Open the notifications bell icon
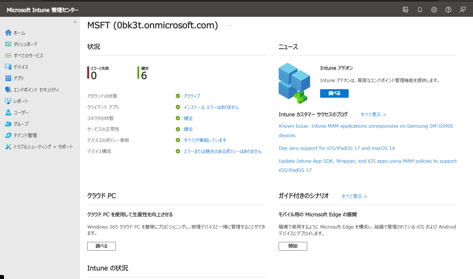Screen dimensions: 473x279 pos(420,10)
